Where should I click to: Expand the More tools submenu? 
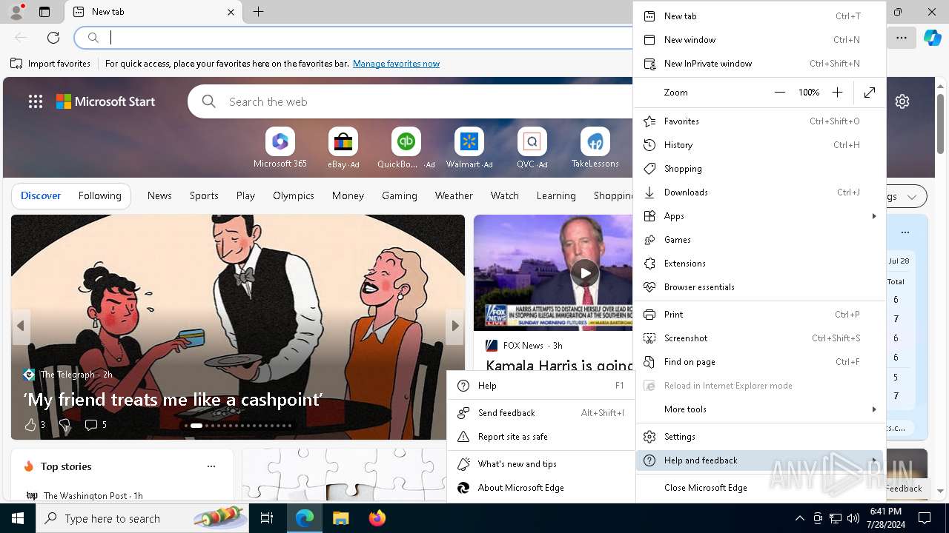point(760,409)
